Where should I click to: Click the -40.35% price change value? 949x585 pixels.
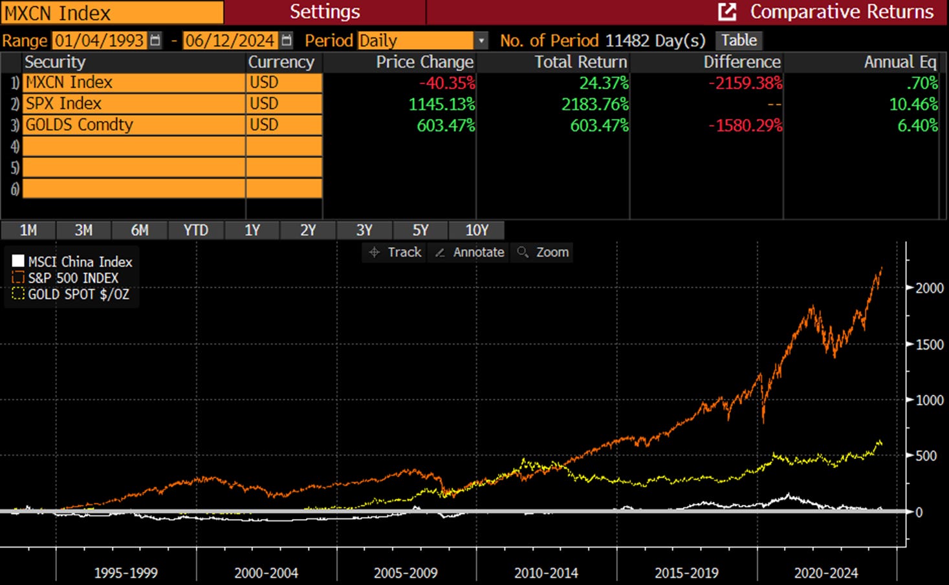point(447,83)
